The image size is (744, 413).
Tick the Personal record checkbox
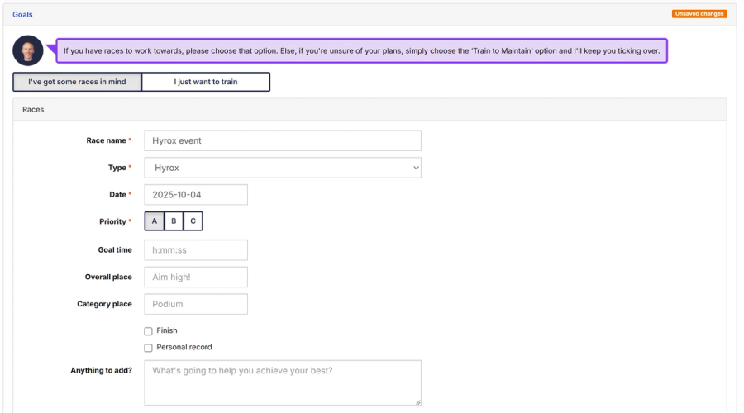(149, 348)
